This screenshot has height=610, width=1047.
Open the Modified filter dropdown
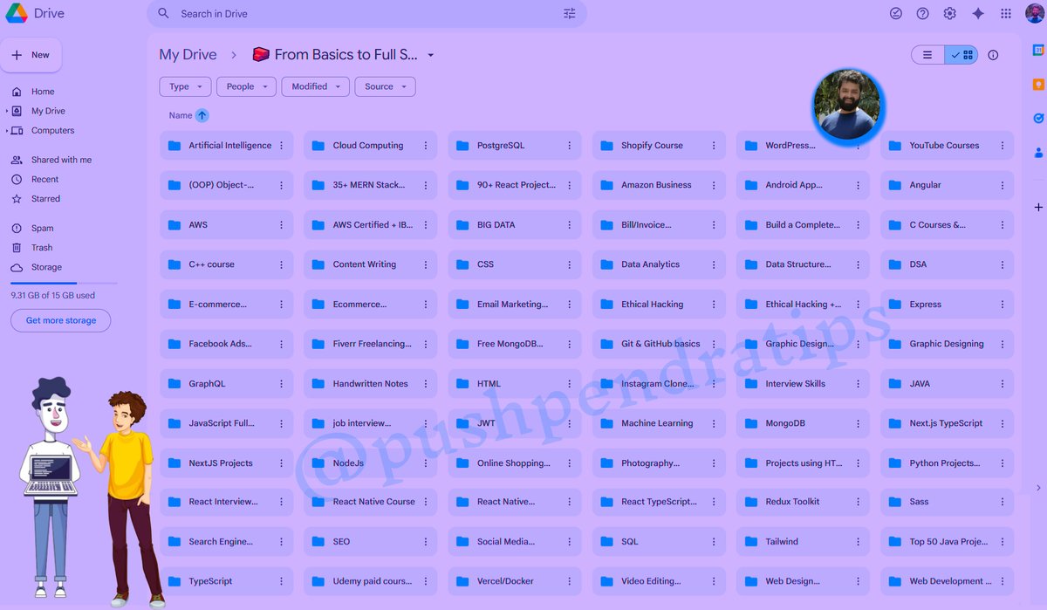(x=316, y=86)
